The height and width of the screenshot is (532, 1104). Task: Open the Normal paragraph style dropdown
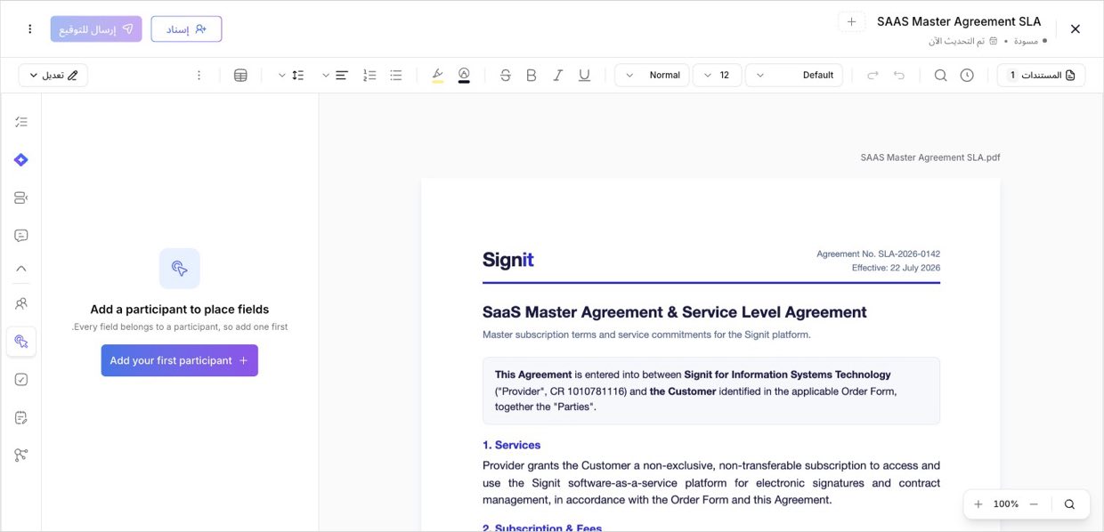652,76
